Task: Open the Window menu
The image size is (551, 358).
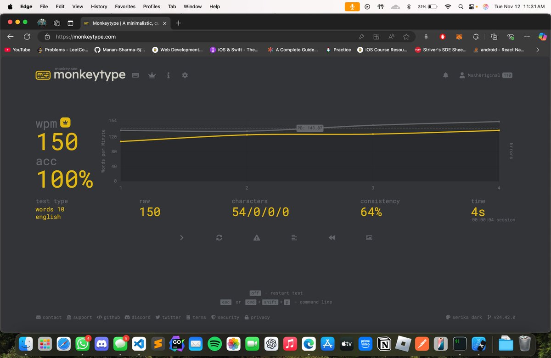Action: [192, 6]
